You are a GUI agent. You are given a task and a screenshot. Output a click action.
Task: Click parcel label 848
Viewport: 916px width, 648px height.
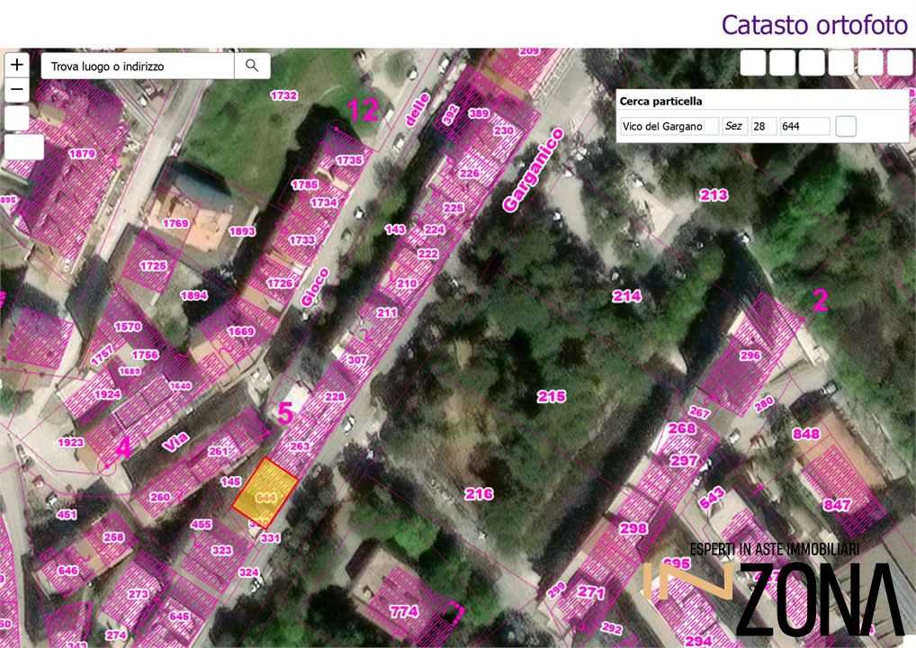tap(806, 434)
